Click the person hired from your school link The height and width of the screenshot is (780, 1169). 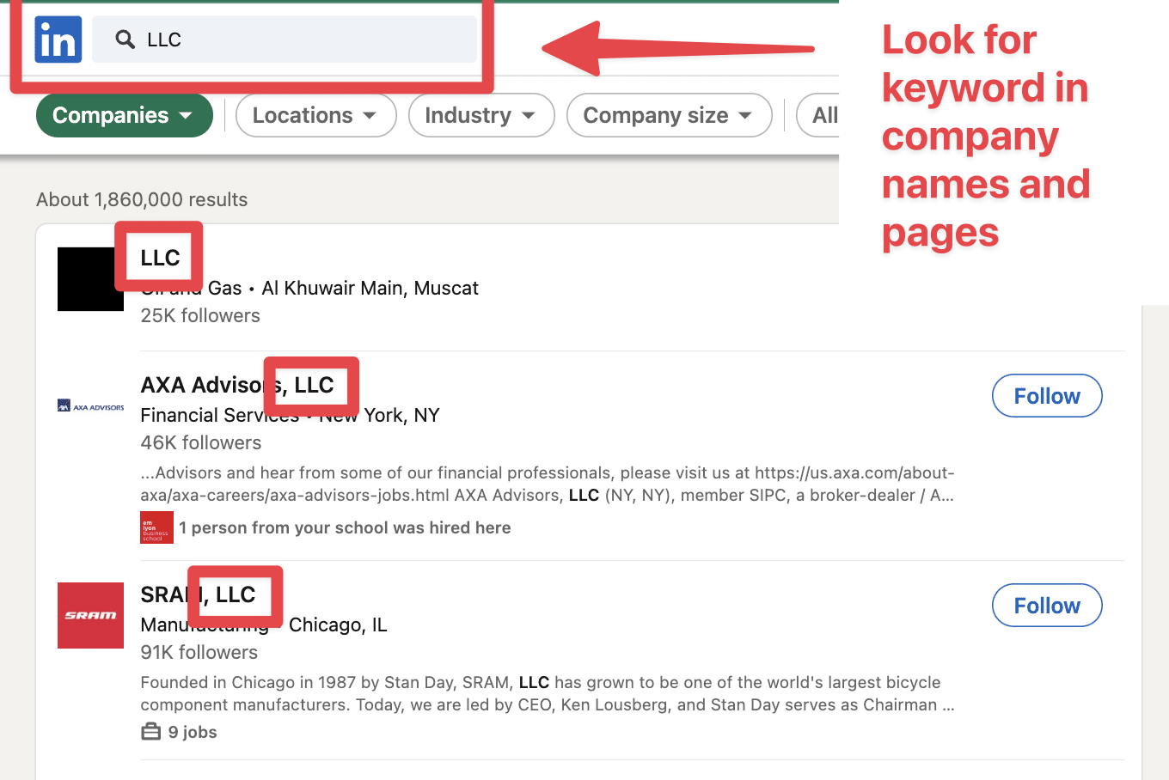click(345, 527)
